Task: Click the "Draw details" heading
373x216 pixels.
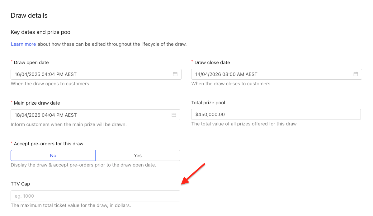Action: [x=29, y=16]
